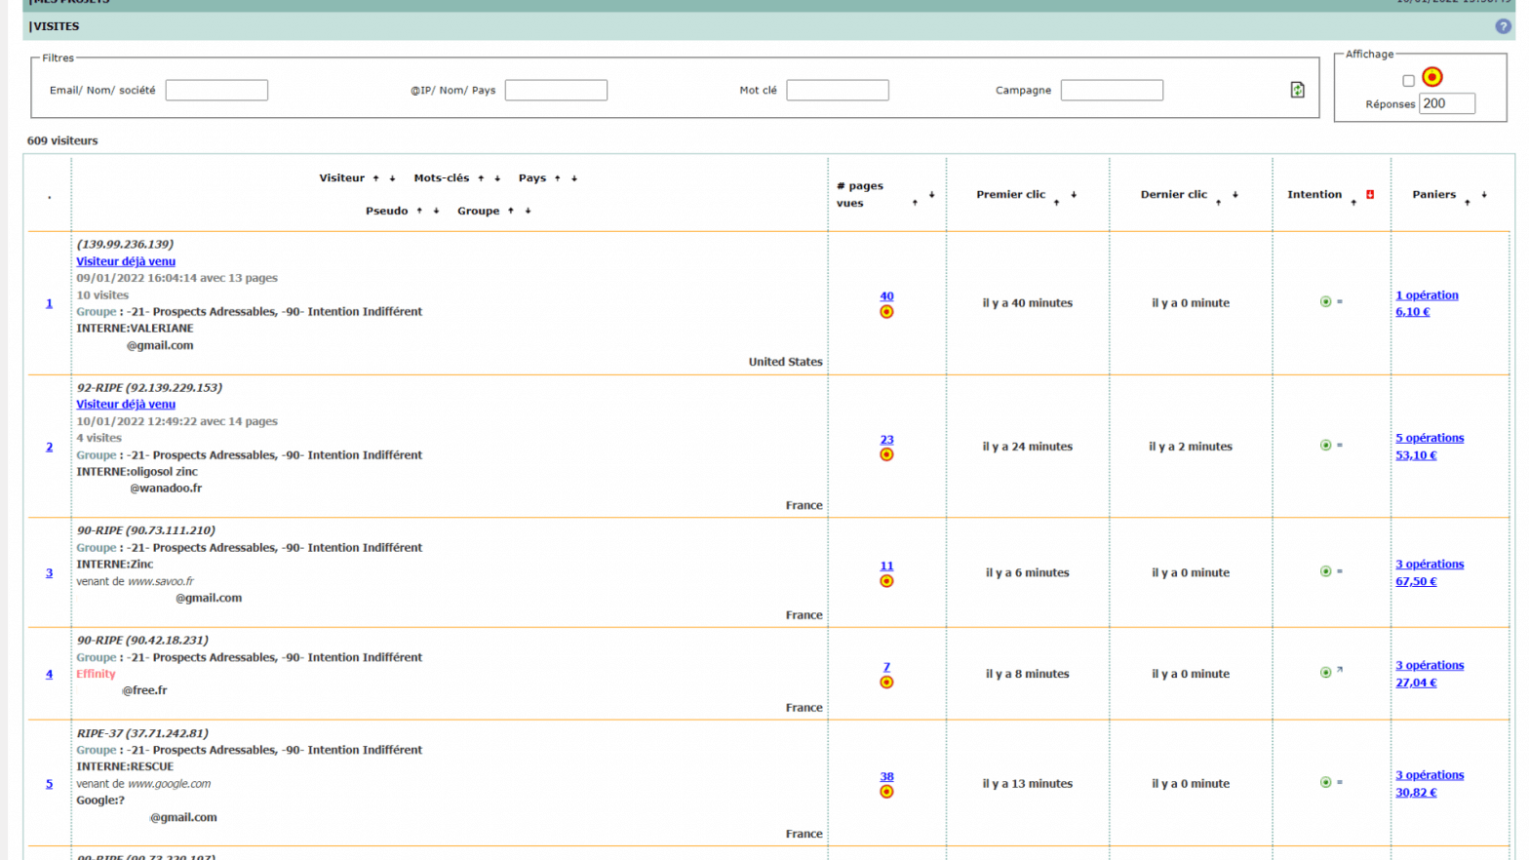This screenshot has width=1529, height=860.
Task: Click the 'Effinity' text in row 4
Action: coord(96,674)
